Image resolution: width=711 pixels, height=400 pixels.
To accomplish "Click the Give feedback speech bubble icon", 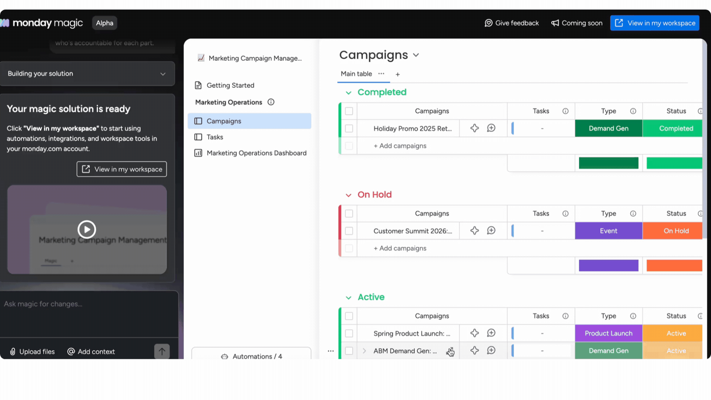I will point(488,23).
